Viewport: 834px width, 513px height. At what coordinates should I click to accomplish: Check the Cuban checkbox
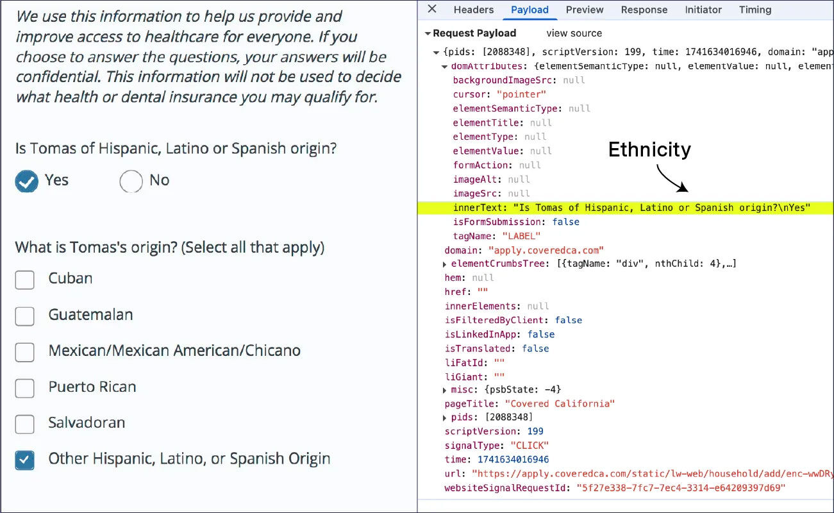coord(24,280)
